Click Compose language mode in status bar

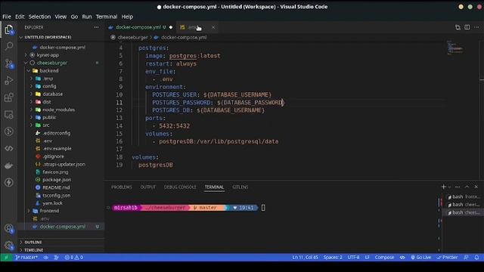384,257
